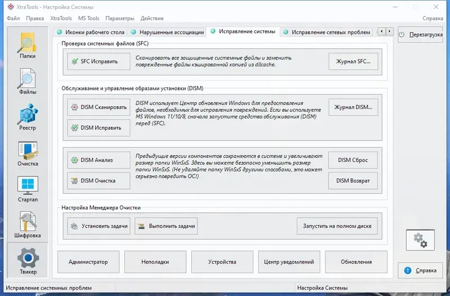The height and width of the screenshot is (296, 450).
Task: Open the XtraTools menu
Action: (x=61, y=19)
